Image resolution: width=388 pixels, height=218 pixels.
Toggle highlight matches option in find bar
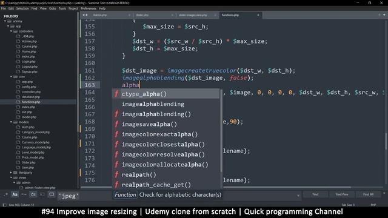point(52,195)
